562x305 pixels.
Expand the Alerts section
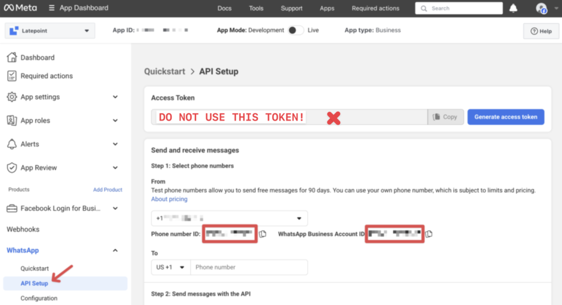coord(115,144)
